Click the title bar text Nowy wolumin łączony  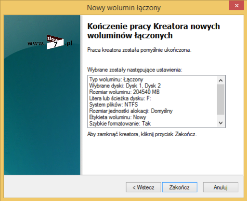coord(124,8)
